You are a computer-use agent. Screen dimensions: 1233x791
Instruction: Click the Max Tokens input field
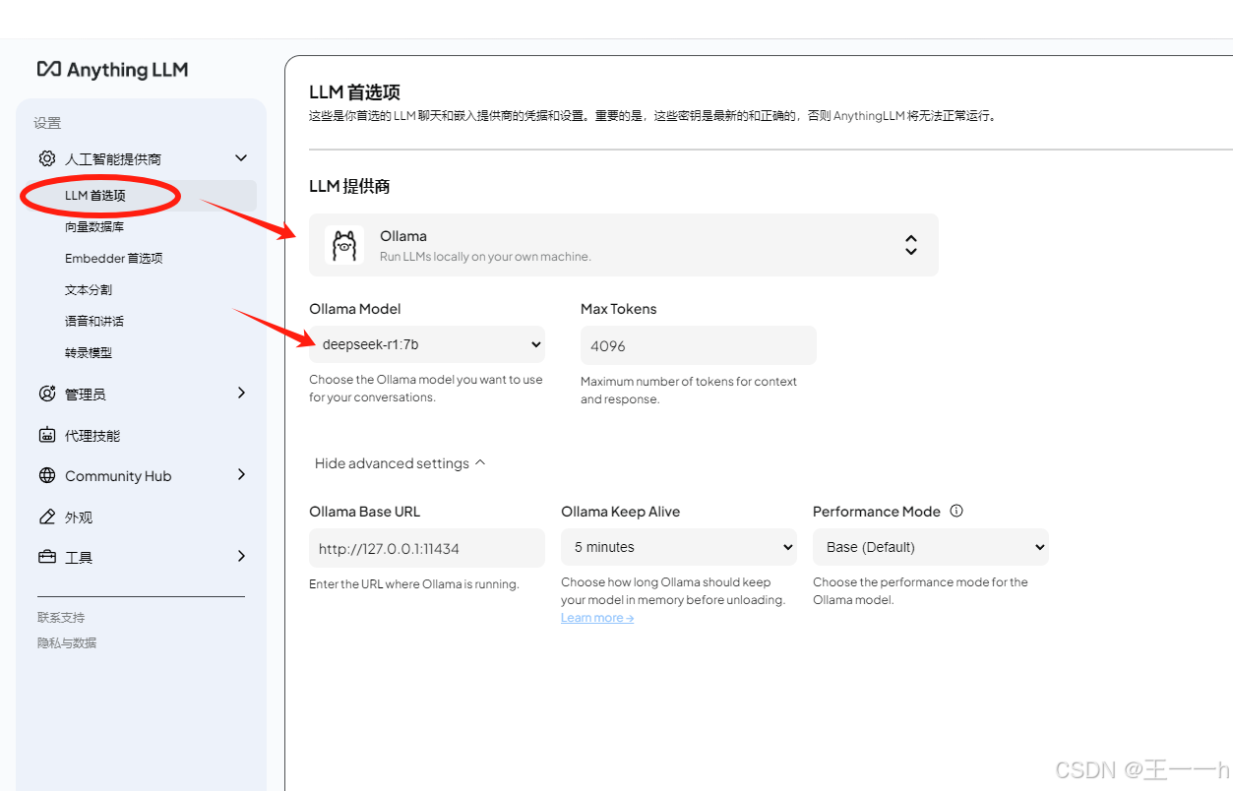[x=699, y=345]
